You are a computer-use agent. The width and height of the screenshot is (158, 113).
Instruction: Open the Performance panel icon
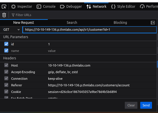click(x=142, y=7)
